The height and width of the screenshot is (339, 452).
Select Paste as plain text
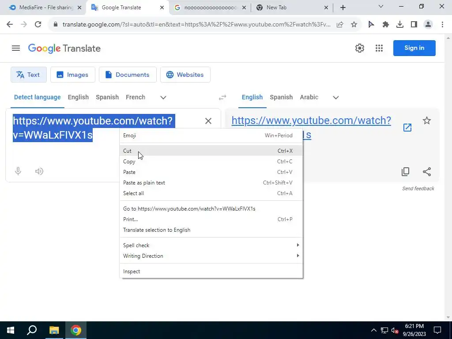pyautogui.click(x=211, y=183)
